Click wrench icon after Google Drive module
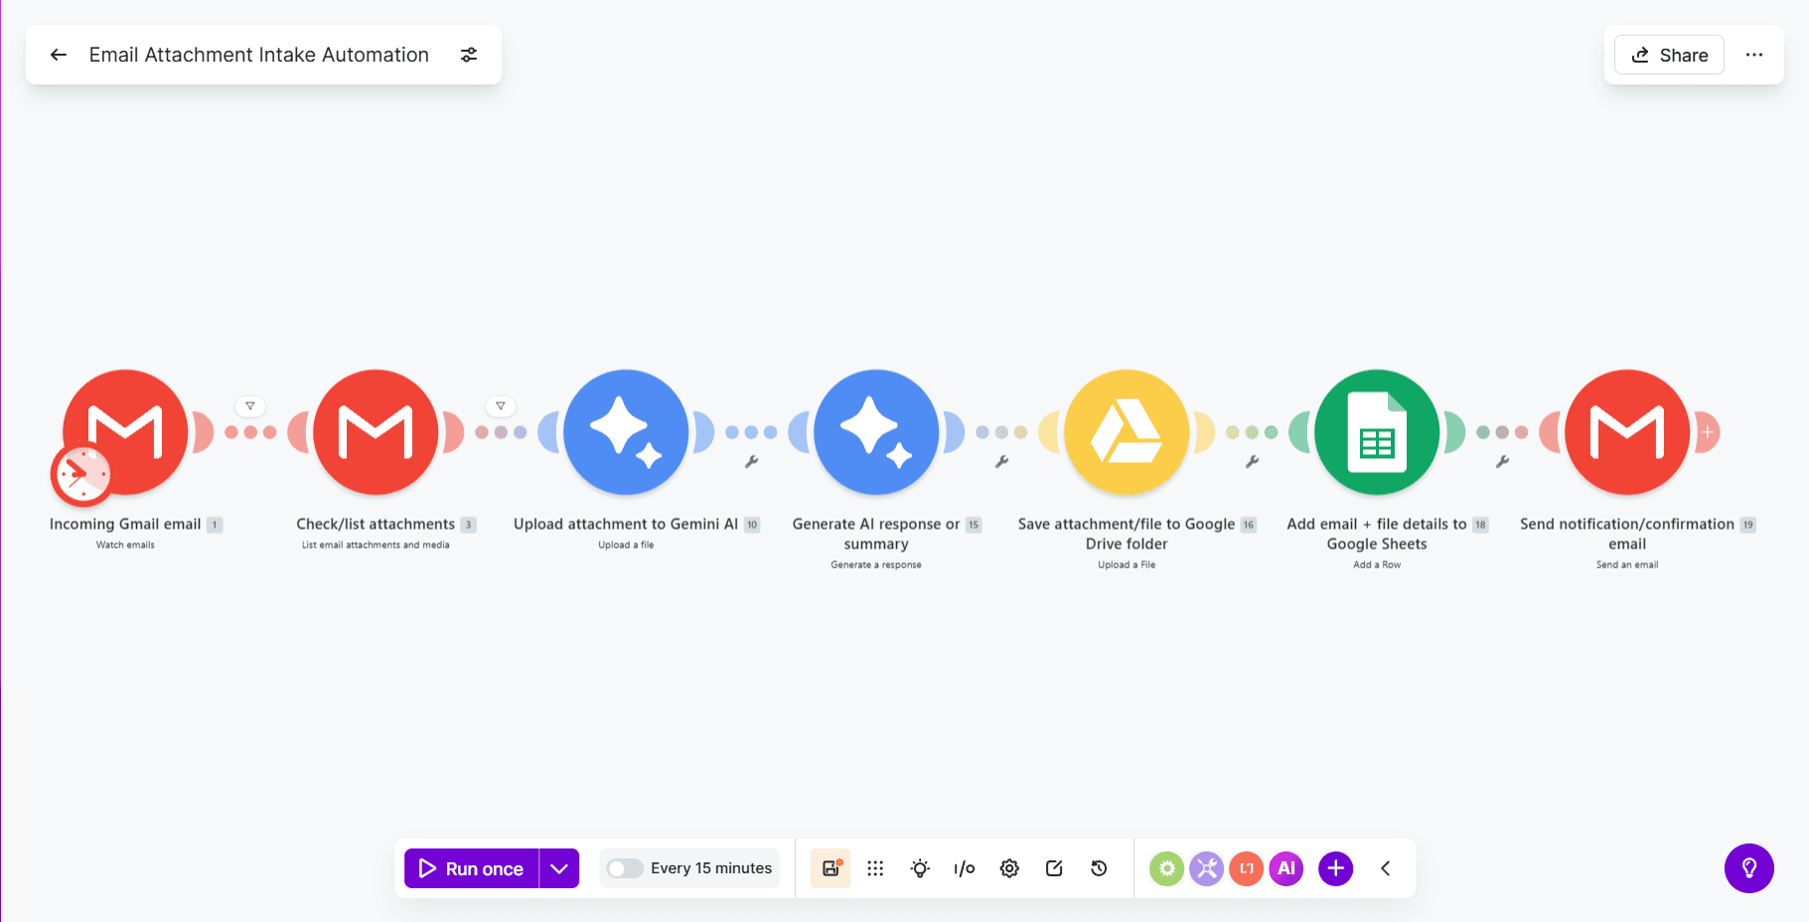 1253,461
